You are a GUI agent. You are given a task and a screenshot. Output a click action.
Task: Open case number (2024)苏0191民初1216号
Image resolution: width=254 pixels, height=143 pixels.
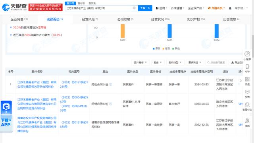coord(74,85)
